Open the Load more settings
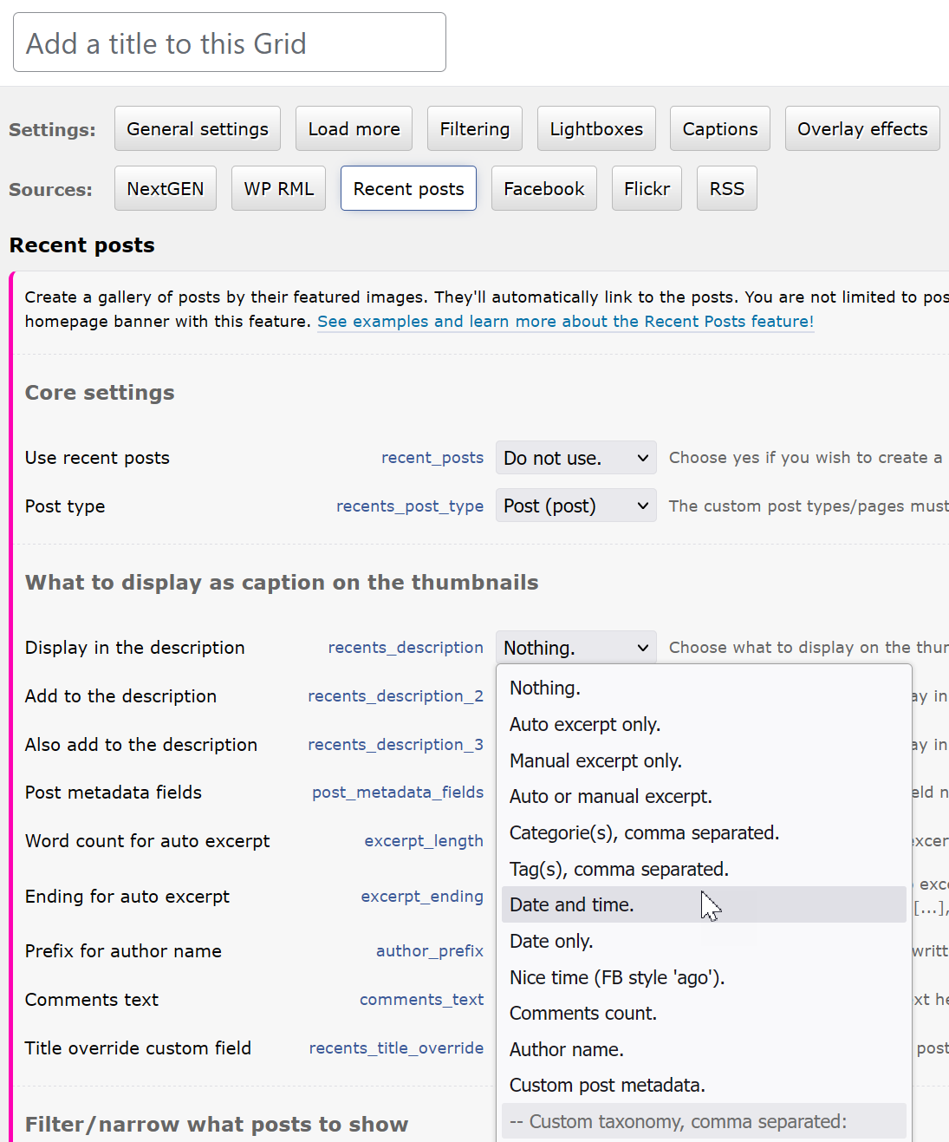Viewport: 949px width, 1142px height. 354,129
